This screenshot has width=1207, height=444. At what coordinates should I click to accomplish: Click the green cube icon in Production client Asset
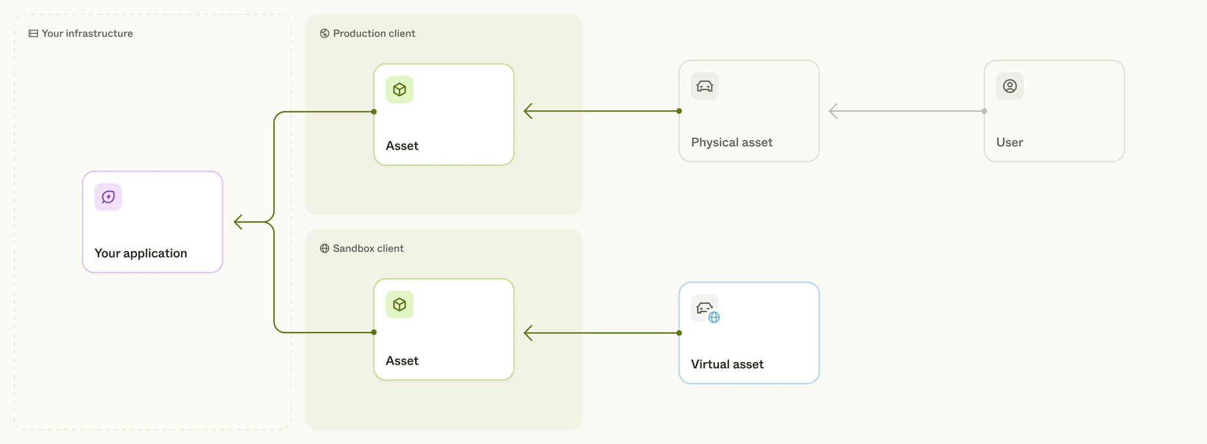(x=399, y=90)
